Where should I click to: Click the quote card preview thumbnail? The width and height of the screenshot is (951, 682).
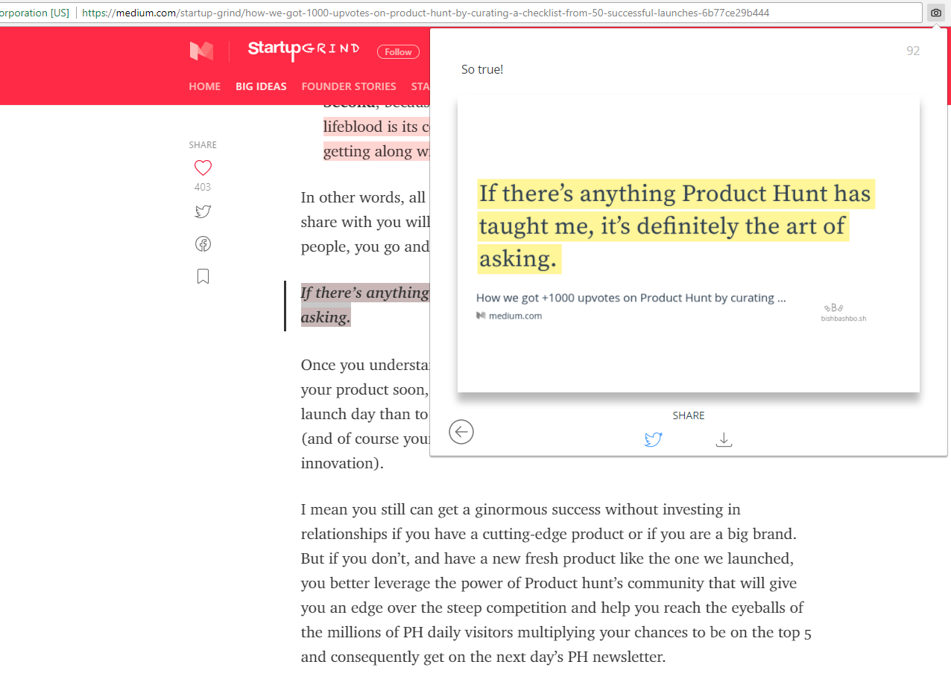(688, 243)
